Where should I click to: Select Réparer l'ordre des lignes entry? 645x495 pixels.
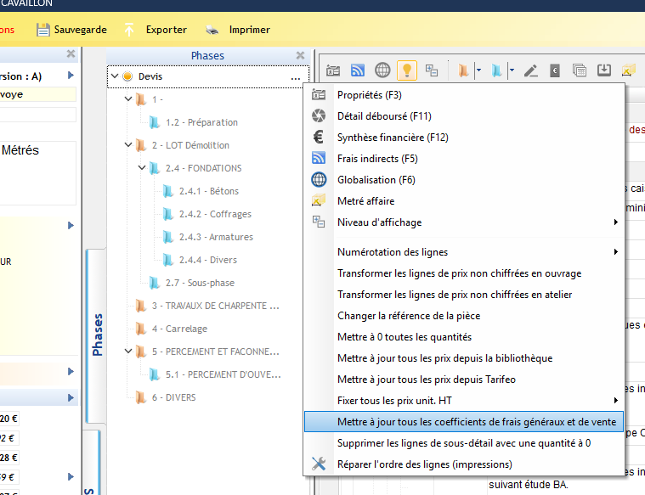(x=424, y=464)
